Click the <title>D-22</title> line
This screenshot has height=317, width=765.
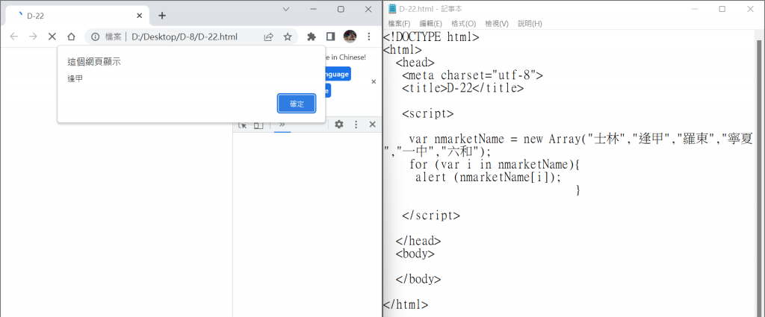pos(463,88)
